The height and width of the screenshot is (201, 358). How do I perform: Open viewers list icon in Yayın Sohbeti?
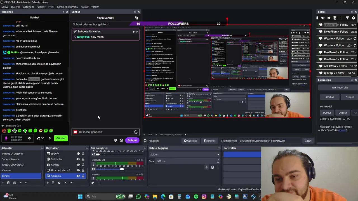click(136, 18)
